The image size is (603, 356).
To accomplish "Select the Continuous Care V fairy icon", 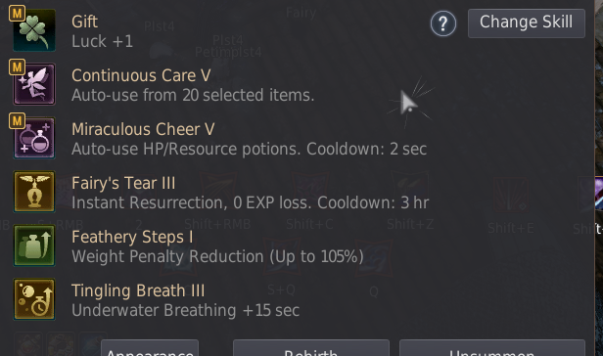I will click(34, 84).
